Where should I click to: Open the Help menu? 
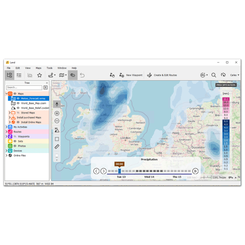point(74,68)
